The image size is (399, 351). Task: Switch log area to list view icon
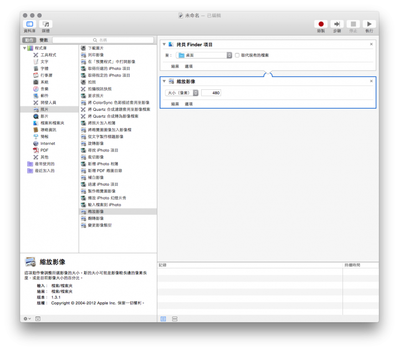163,319
